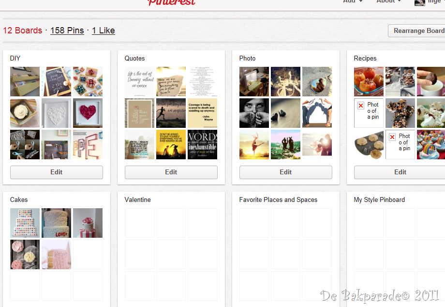This screenshot has height=307, width=445.
Task: Open the John Wayne courage quote pin
Action: tap(202, 113)
